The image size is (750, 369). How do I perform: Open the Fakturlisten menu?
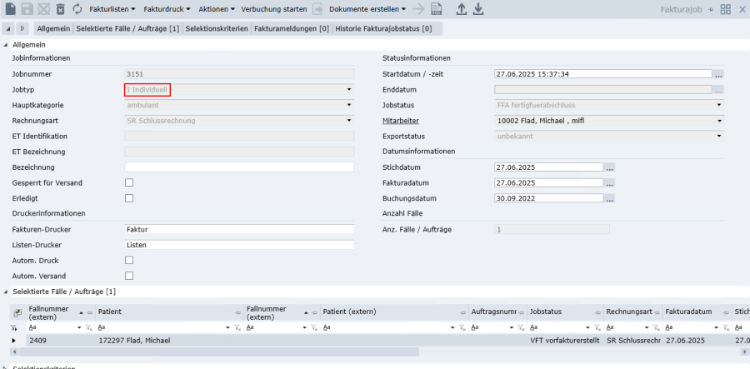[112, 8]
